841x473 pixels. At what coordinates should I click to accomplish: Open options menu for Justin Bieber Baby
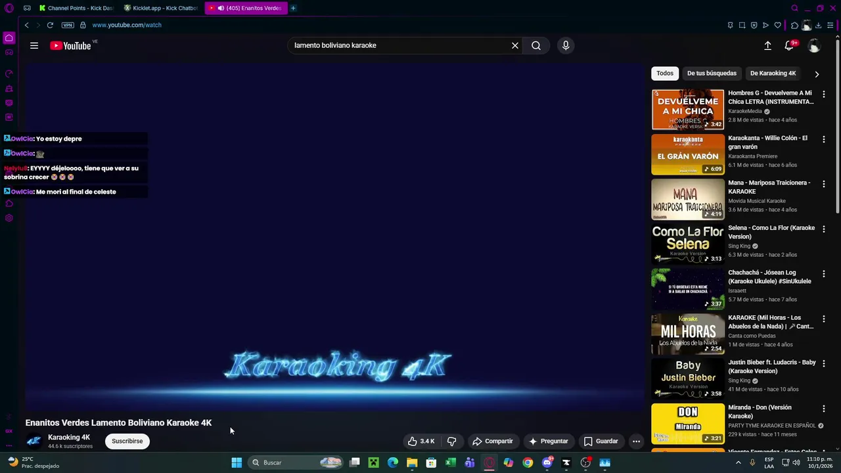click(x=824, y=363)
